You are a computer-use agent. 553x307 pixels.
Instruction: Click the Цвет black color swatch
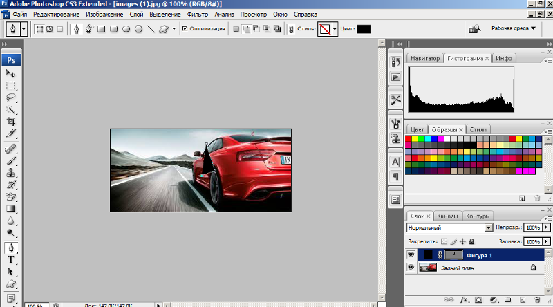364,29
